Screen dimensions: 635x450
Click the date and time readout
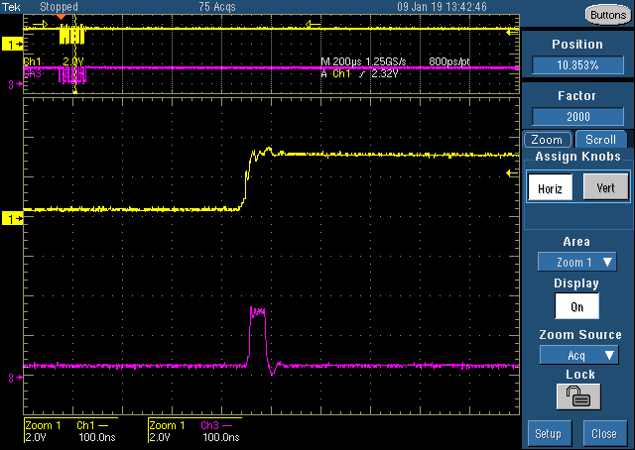(442, 7)
